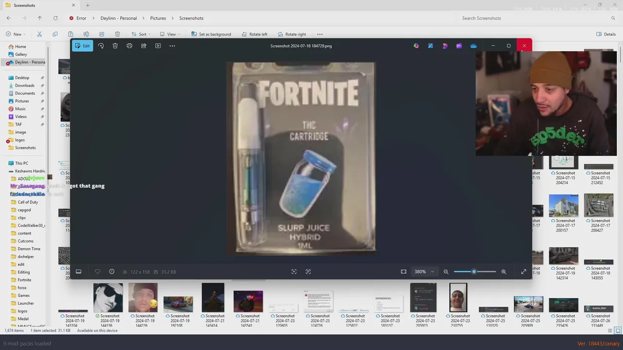Image resolution: width=623 pixels, height=350 pixels.
Task: Favorite the image with heart icon
Action: pyautogui.click(x=97, y=272)
